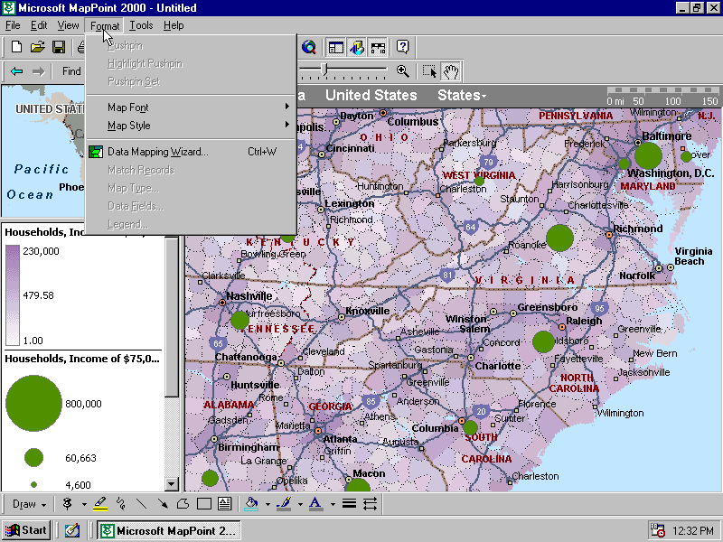Screen dimensions: 723x542
Task: Launch the Data Mapping Wizard toolbar icon
Action: tap(357, 47)
